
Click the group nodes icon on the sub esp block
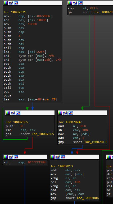pyautogui.click(x=16, y=157)
